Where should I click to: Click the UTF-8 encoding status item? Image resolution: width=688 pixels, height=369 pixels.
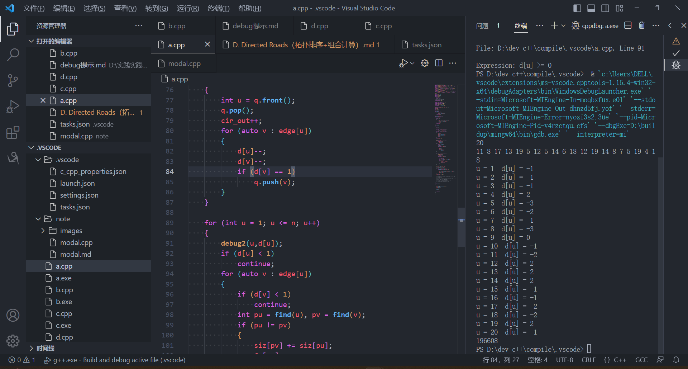564,360
